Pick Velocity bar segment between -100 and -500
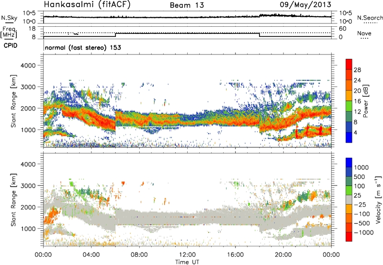 349,219
